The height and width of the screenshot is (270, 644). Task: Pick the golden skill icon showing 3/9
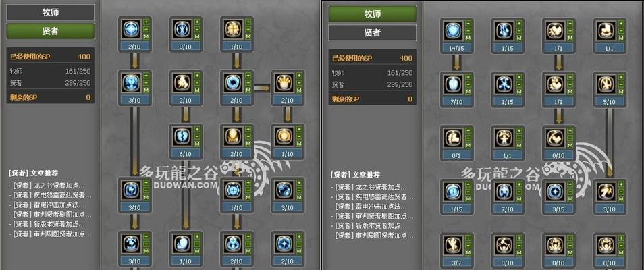(x=453, y=245)
